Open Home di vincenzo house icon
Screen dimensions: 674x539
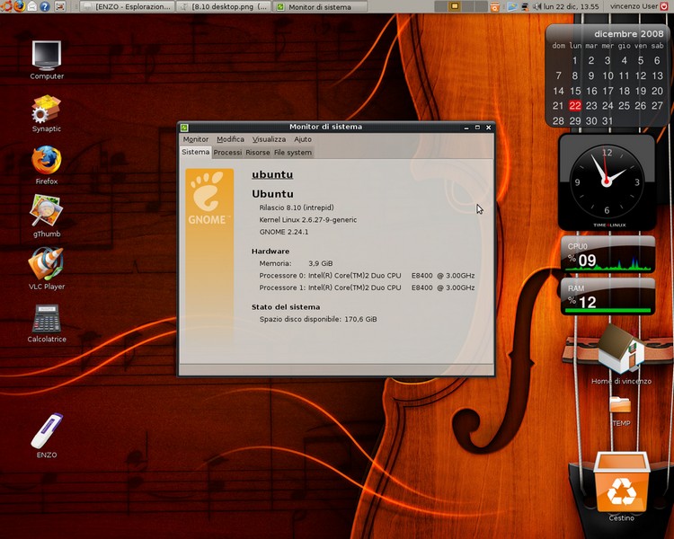tap(621, 355)
